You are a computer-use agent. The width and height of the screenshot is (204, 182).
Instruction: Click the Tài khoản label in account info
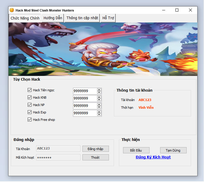point(128,100)
